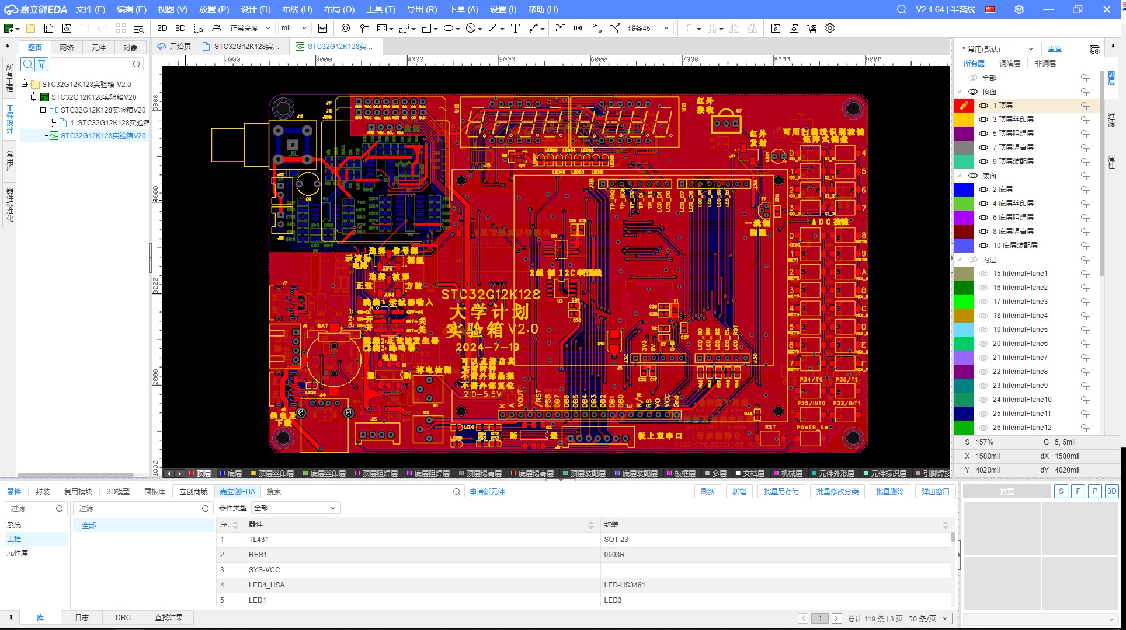
Task: Switch to the DRC bottom tab
Action: 123,617
